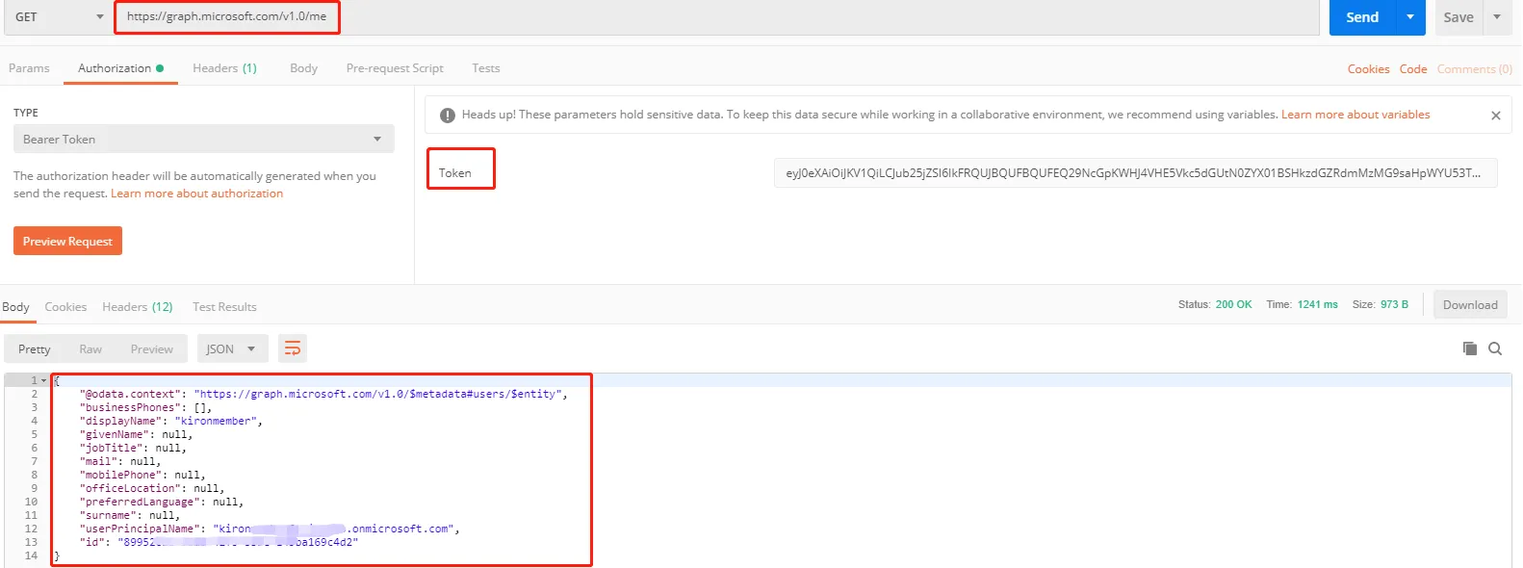Image resolution: width=1523 pixels, height=568 pixels.
Task: Click the 200 OK status text
Action: click(x=1233, y=304)
